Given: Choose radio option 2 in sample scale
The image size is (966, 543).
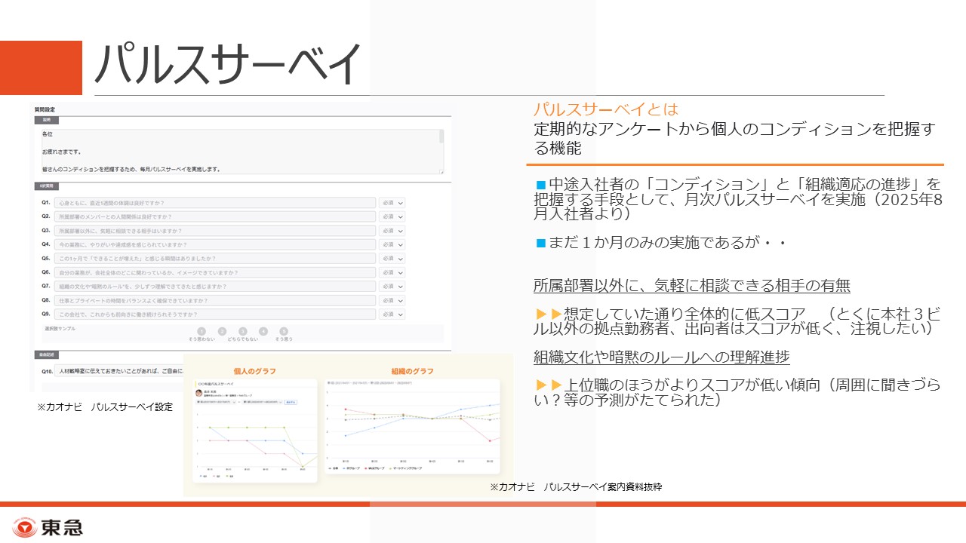Looking at the screenshot, I should click(x=222, y=331).
